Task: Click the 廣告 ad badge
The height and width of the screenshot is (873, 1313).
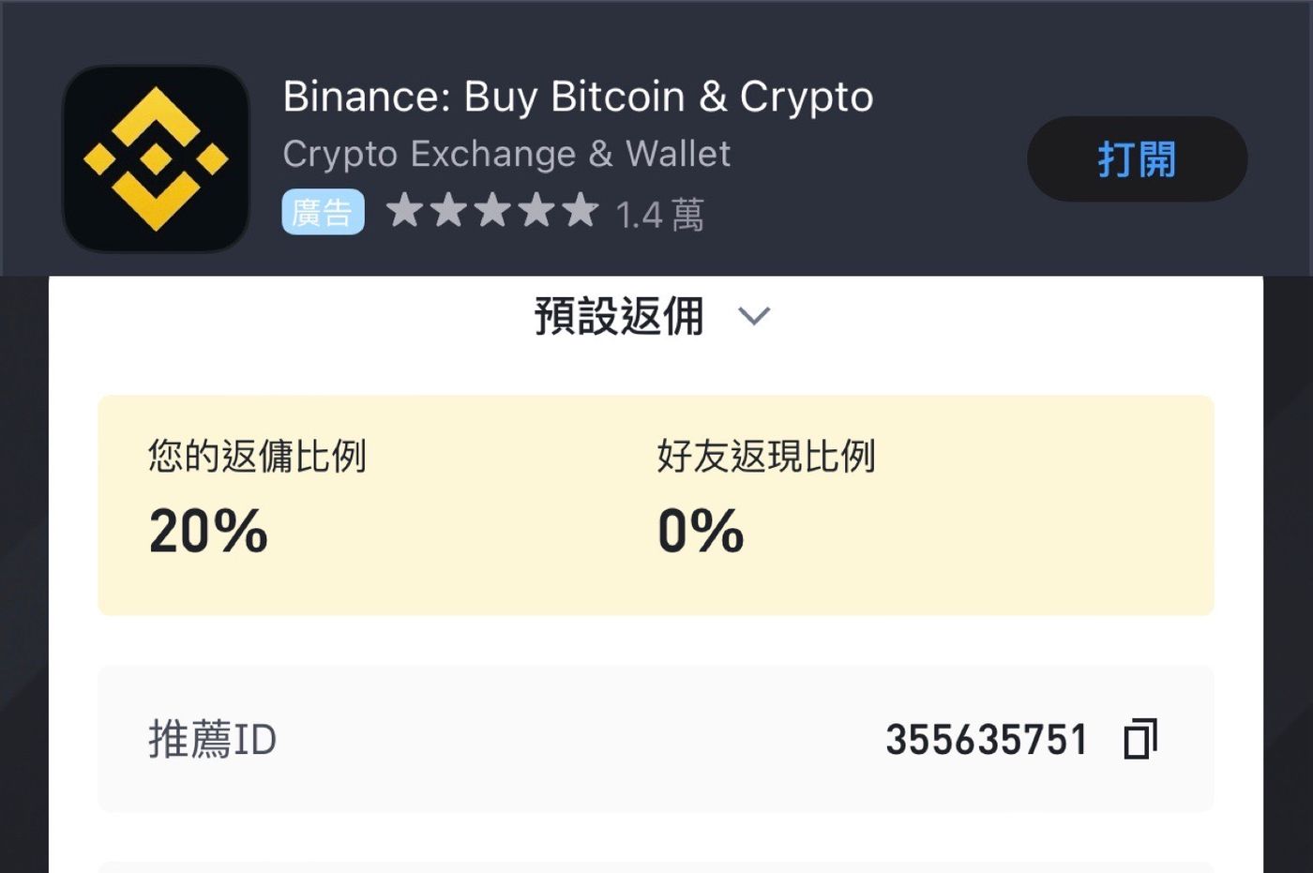Action: click(323, 213)
